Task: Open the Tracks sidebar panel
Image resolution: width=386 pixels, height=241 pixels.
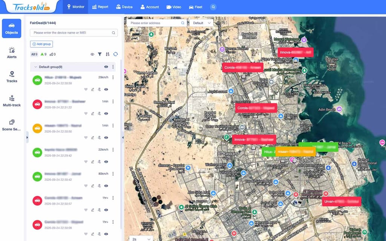Action: [12, 77]
